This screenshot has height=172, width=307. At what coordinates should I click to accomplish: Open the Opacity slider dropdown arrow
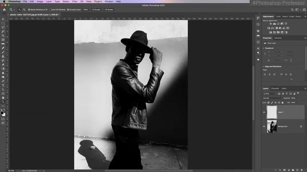tap(297, 98)
